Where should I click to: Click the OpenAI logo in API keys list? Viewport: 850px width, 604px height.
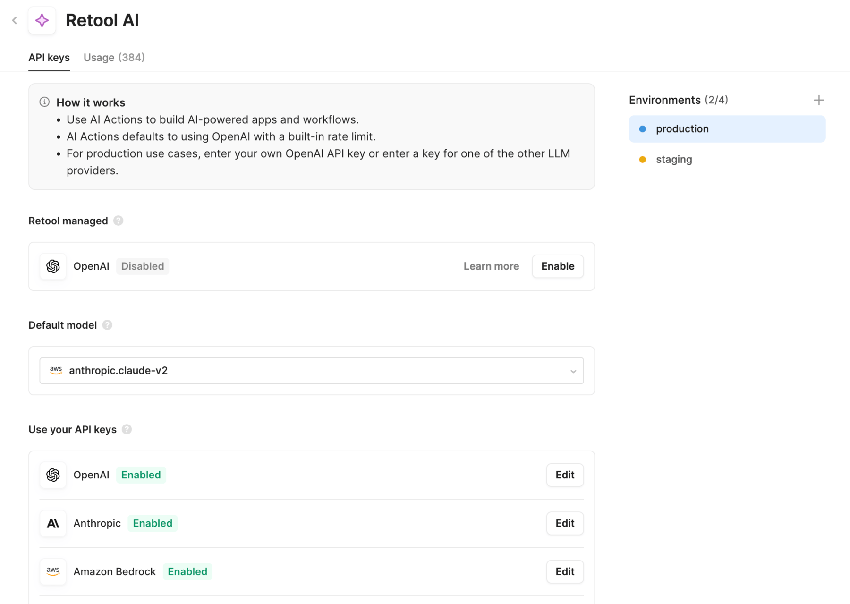click(53, 475)
